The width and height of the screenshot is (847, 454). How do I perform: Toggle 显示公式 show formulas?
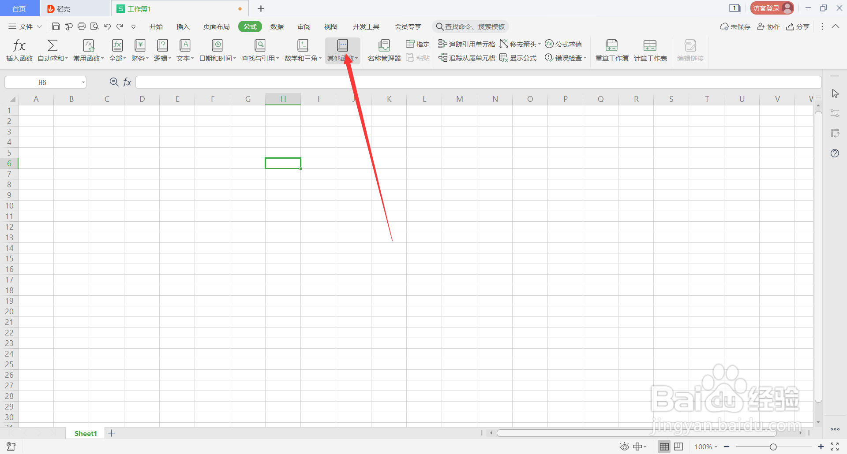(x=518, y=58)
